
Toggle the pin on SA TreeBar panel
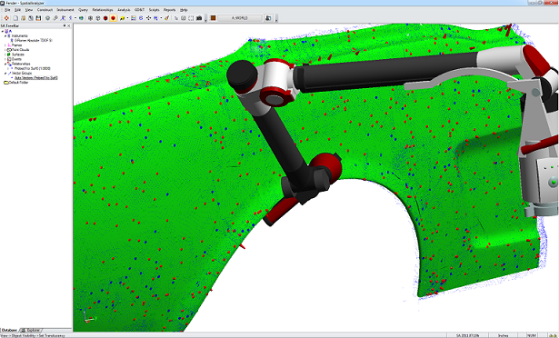[x=65, y=25]
